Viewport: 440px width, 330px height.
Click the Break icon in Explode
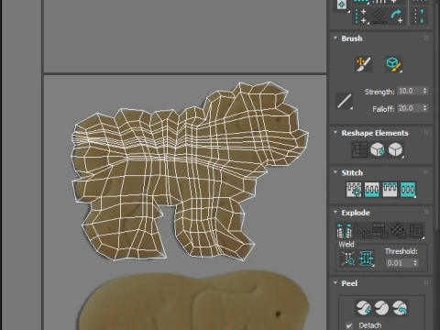[x=345, y=230]
